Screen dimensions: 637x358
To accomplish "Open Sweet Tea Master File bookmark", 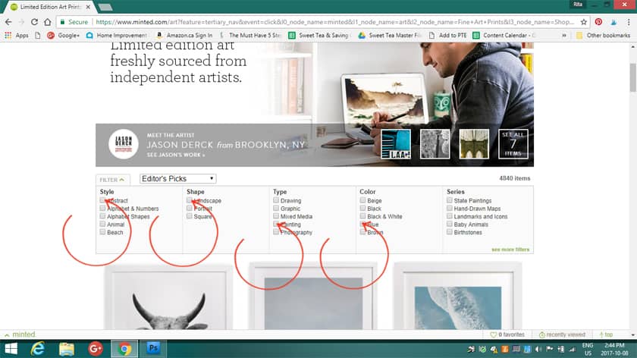I will pyautogui.click(x=389, y=36).
